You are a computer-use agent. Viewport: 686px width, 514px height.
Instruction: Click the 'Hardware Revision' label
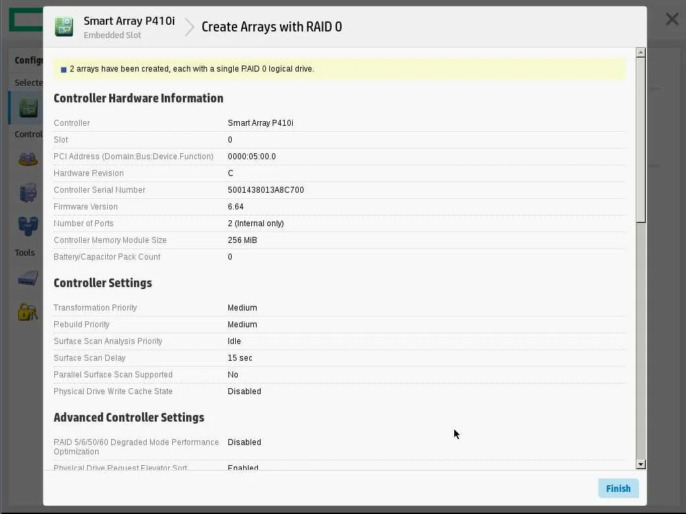[88, 173]
